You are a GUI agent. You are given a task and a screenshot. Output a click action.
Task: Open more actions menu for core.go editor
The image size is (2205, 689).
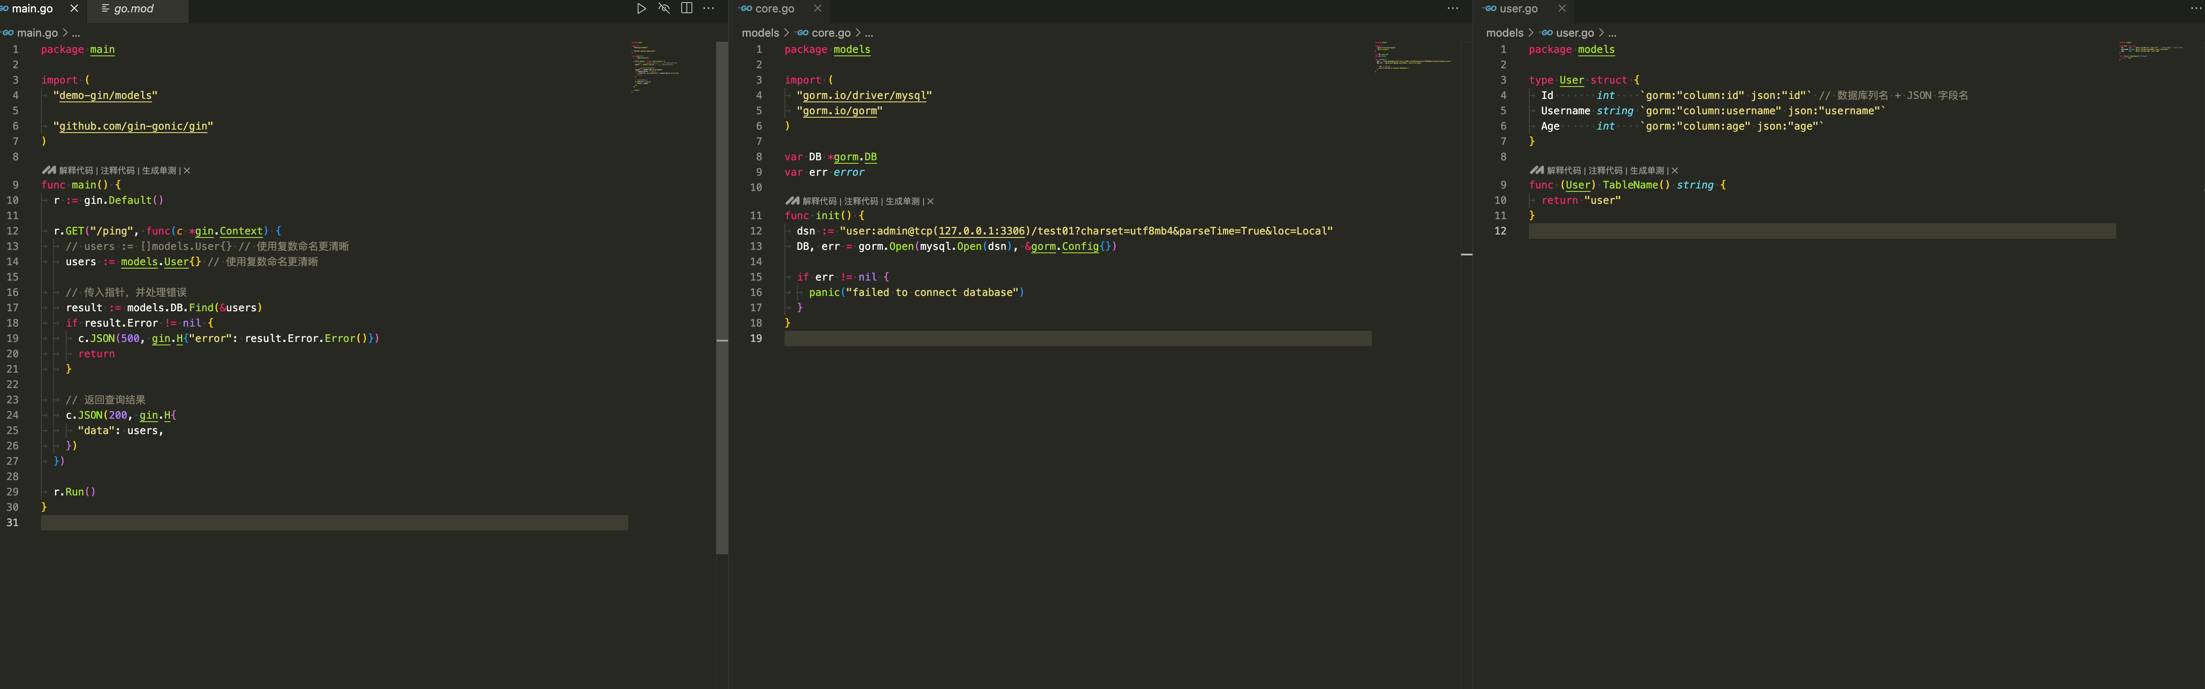click(1452, 9)
